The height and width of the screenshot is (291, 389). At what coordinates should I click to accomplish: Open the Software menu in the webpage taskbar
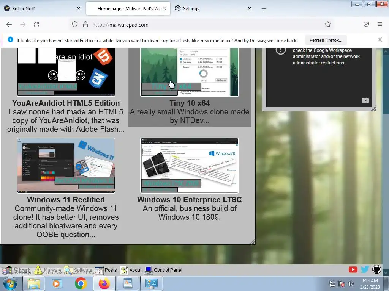pyautogui.click(x=78, y=270)
